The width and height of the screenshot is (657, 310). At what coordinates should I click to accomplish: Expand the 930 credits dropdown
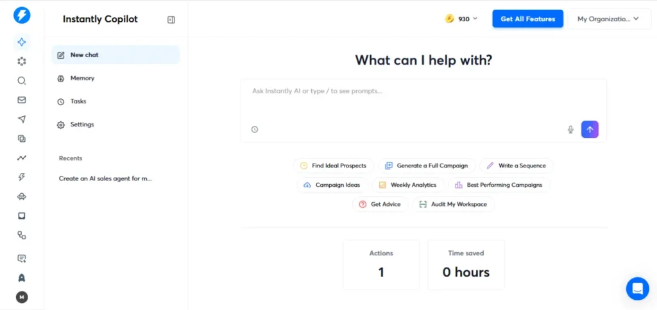coord(461,19)
